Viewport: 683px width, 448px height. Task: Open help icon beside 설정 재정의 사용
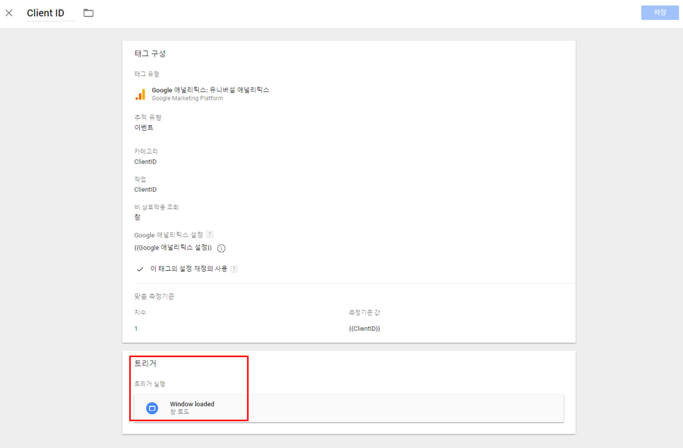(x=234, y=269)
